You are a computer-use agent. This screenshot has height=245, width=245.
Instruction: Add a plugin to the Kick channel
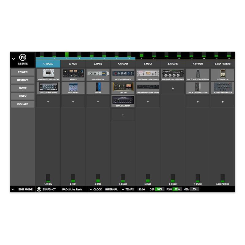tap(73, 102)
